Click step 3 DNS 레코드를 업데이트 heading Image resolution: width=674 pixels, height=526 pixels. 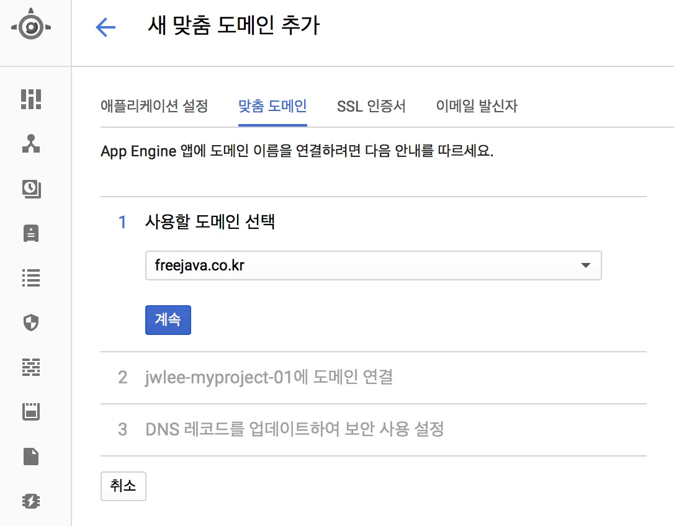pos(294,429)
